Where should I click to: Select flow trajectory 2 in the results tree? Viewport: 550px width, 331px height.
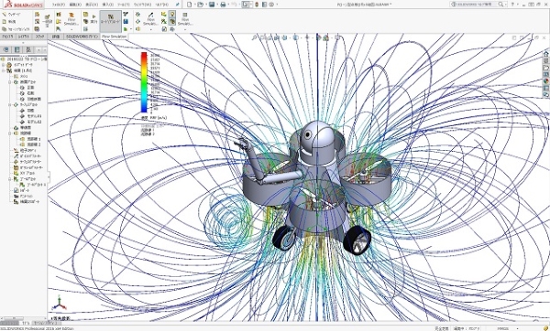(x=31, y=144)
